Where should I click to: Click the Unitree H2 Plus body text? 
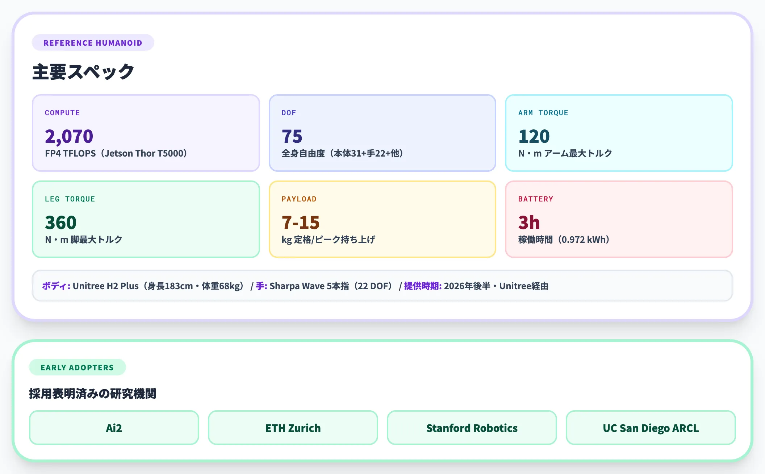point(106,286)
